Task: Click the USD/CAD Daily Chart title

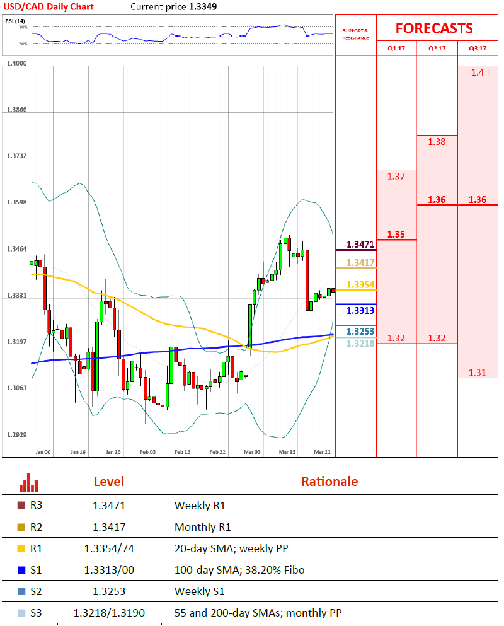Action: 49,8
